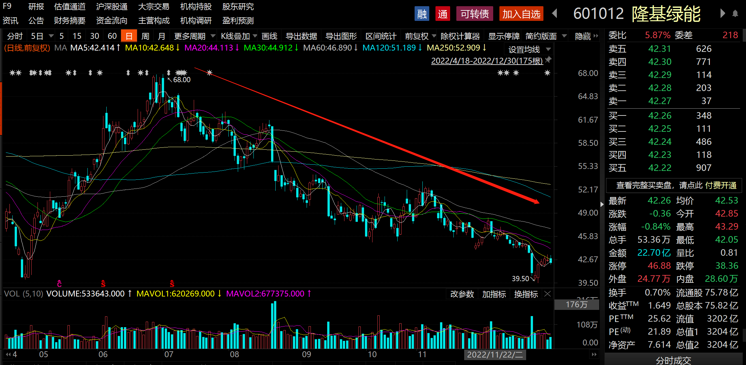Open the 设置均线 dropdown
This screenshot has width=746, height=365.
point(529,50)
